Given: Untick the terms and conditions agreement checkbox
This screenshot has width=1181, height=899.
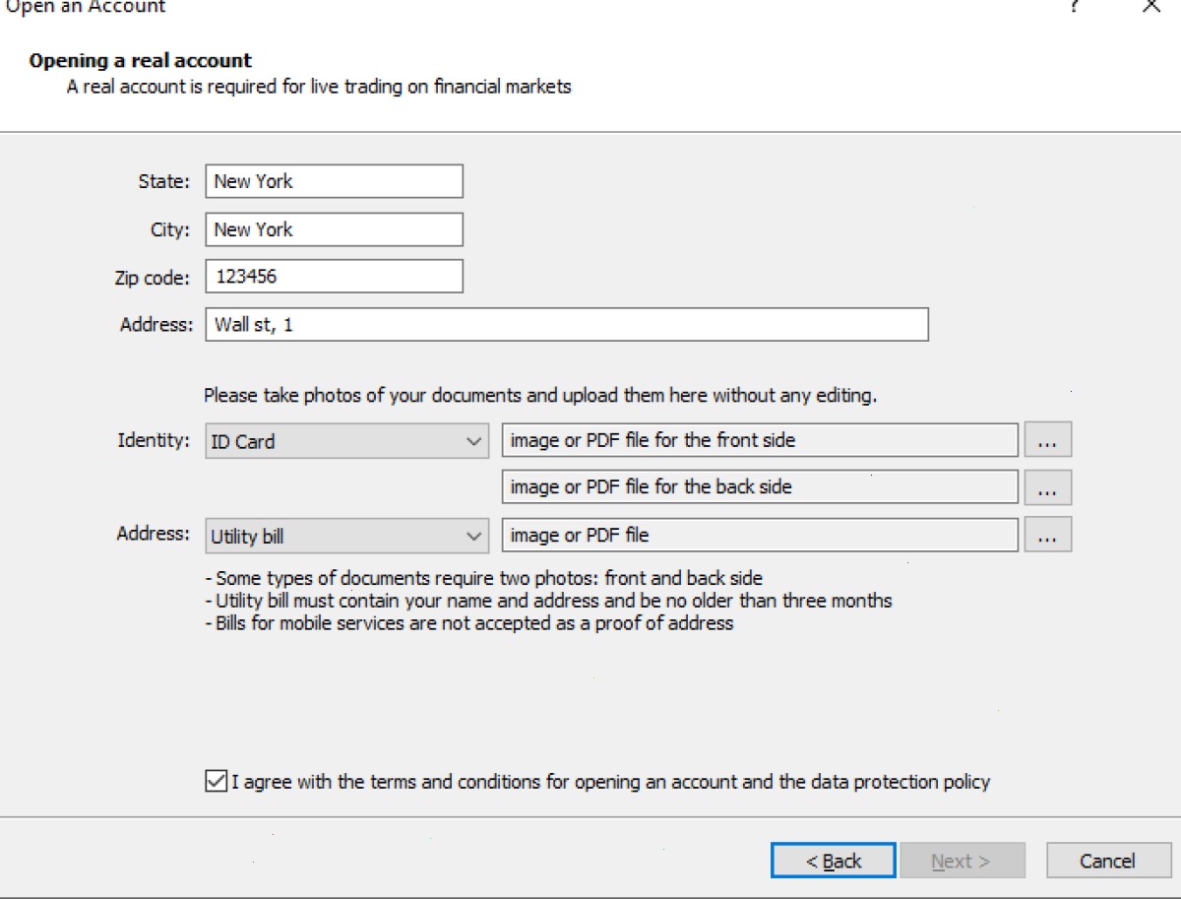Looking at the screenshot, I should 216,782.
